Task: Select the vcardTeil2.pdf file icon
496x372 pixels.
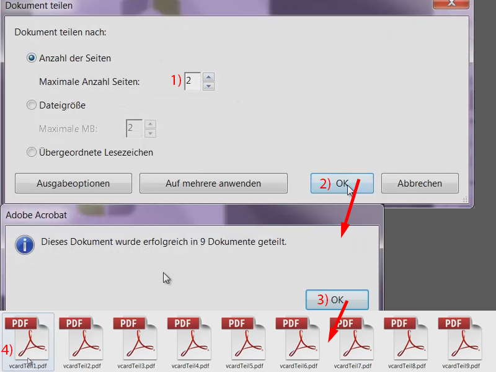Action: (82, 339)
